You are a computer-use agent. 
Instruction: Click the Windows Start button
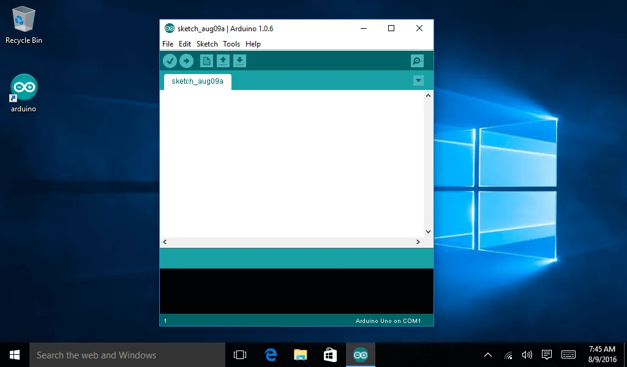(15, 355)
